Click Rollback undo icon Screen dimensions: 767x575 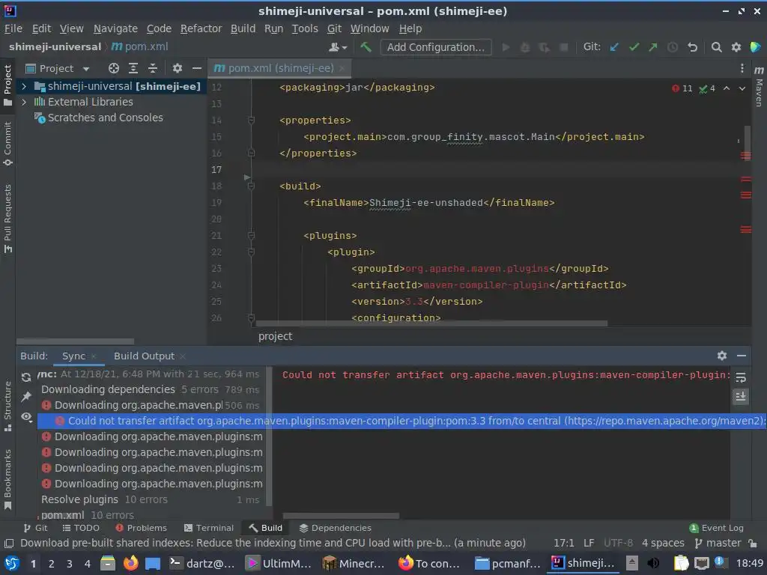[x=692, y=47]
